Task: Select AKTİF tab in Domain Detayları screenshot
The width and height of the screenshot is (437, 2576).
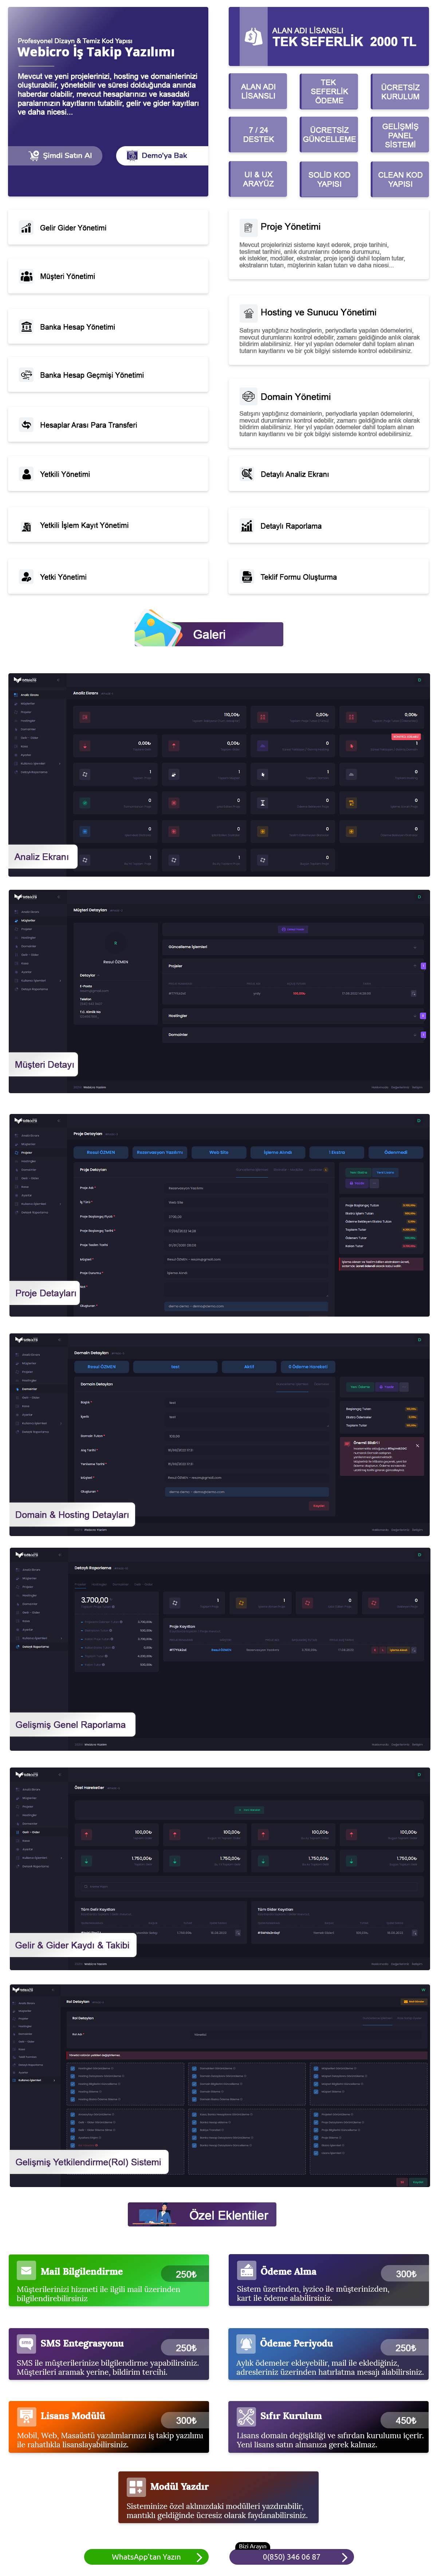Action: (x=249, y=1367)
